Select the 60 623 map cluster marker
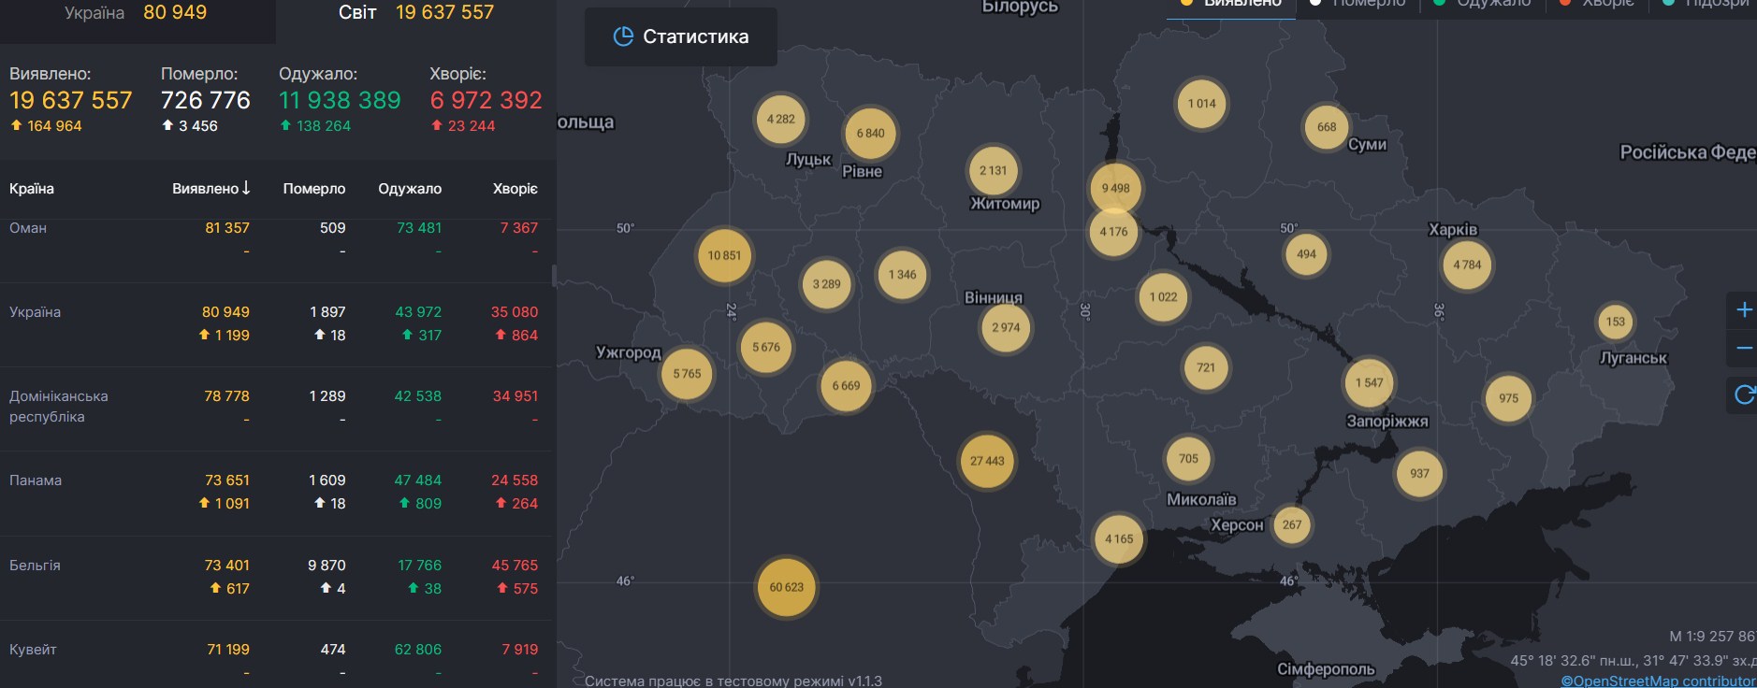 click(786, 587)
